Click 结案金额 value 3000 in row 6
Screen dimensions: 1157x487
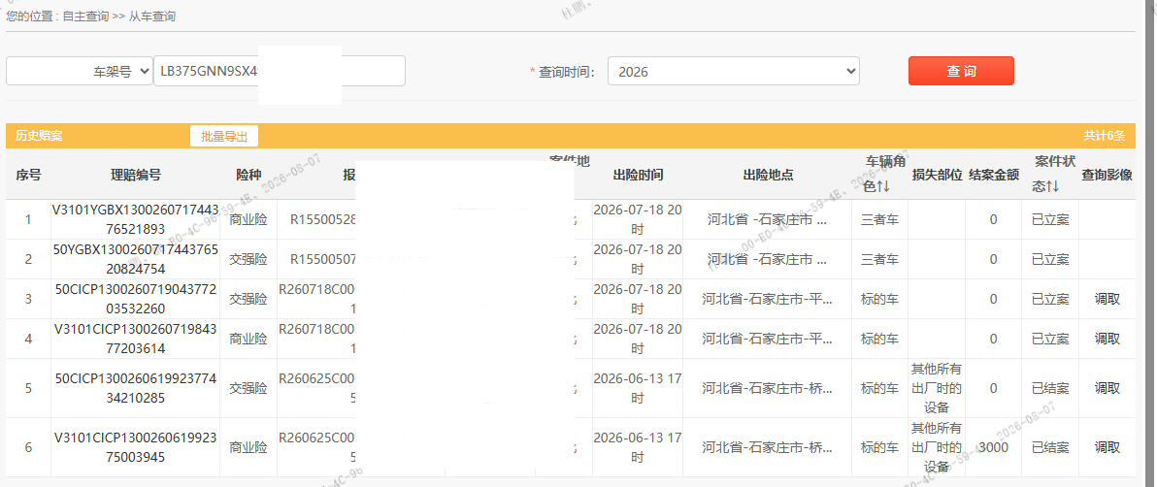994,447
